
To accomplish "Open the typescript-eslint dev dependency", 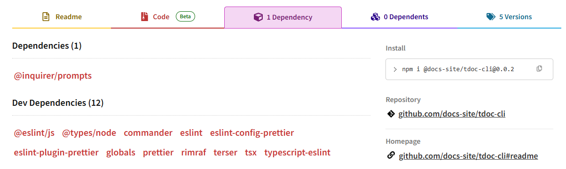I will [x=297, y=153].
